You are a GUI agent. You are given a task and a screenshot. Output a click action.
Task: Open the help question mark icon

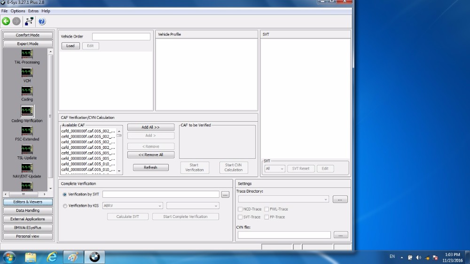tap(42, 21)
